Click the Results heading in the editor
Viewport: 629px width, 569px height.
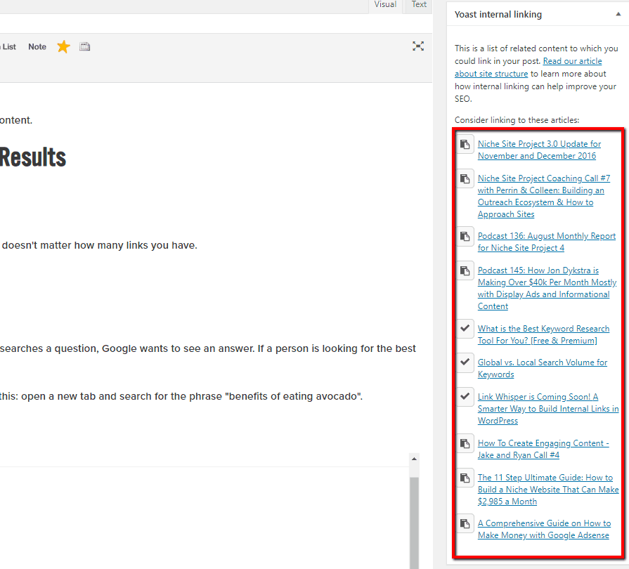[33, 157]
